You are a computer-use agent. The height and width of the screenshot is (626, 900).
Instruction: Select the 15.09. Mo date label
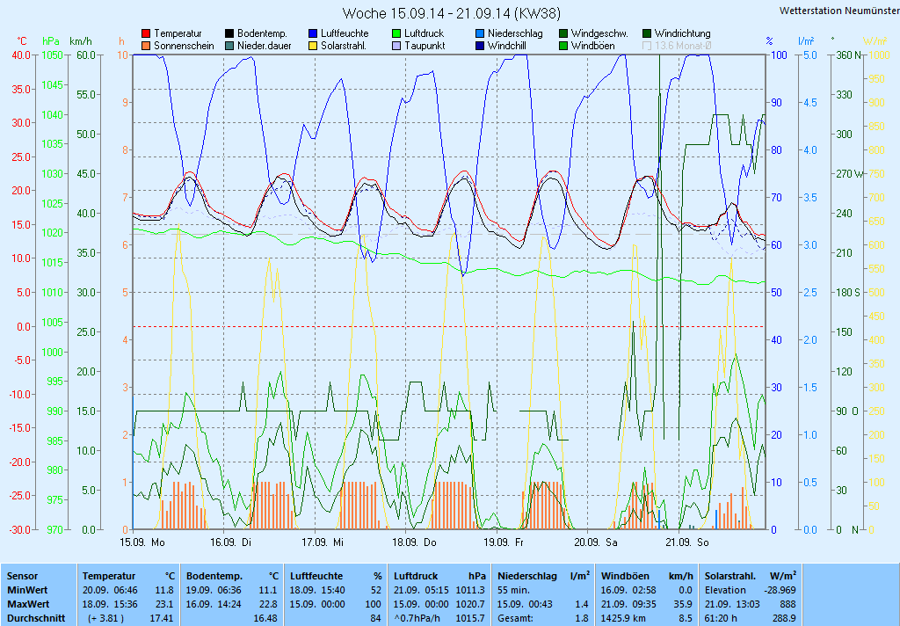pos(142,542)
